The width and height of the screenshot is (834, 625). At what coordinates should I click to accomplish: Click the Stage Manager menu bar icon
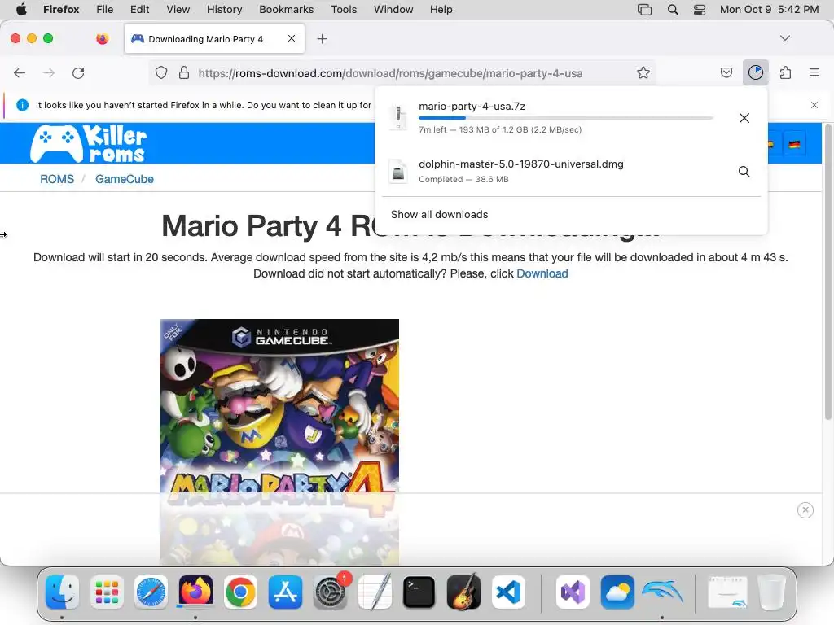point(645,10)
